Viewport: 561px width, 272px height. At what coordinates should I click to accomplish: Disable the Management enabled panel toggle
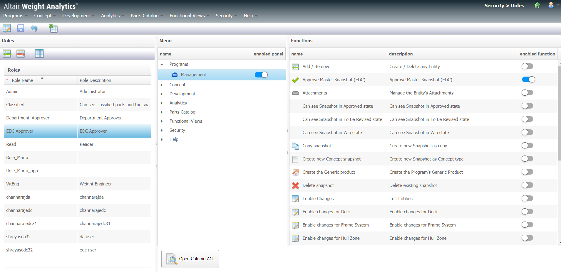pos(261,75)
